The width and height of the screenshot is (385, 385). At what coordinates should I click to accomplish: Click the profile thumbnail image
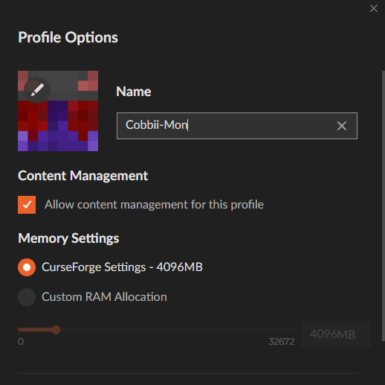[x=58, y=111]
